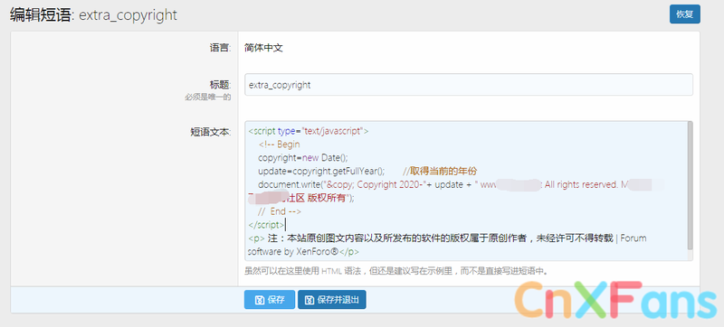Click the "// End -->" line

pos(280,211)
